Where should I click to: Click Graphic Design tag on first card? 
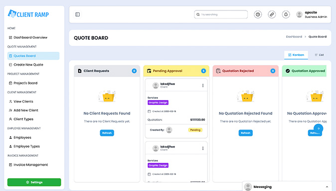click(x=158, y=102)
